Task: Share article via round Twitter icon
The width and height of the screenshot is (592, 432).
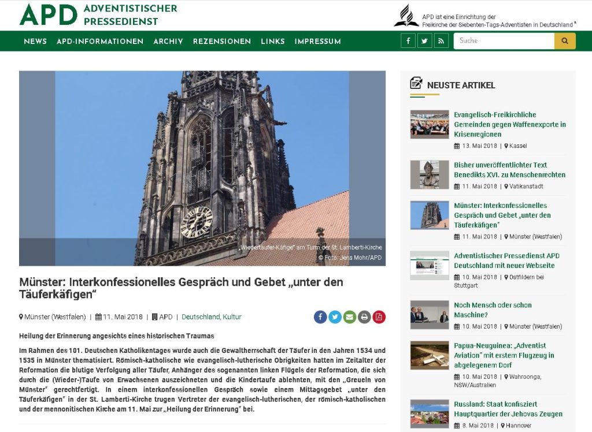Action: pyautogui.click(x=335, y=317)
